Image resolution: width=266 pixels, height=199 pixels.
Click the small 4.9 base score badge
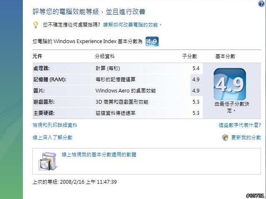[x=152, y=41]
